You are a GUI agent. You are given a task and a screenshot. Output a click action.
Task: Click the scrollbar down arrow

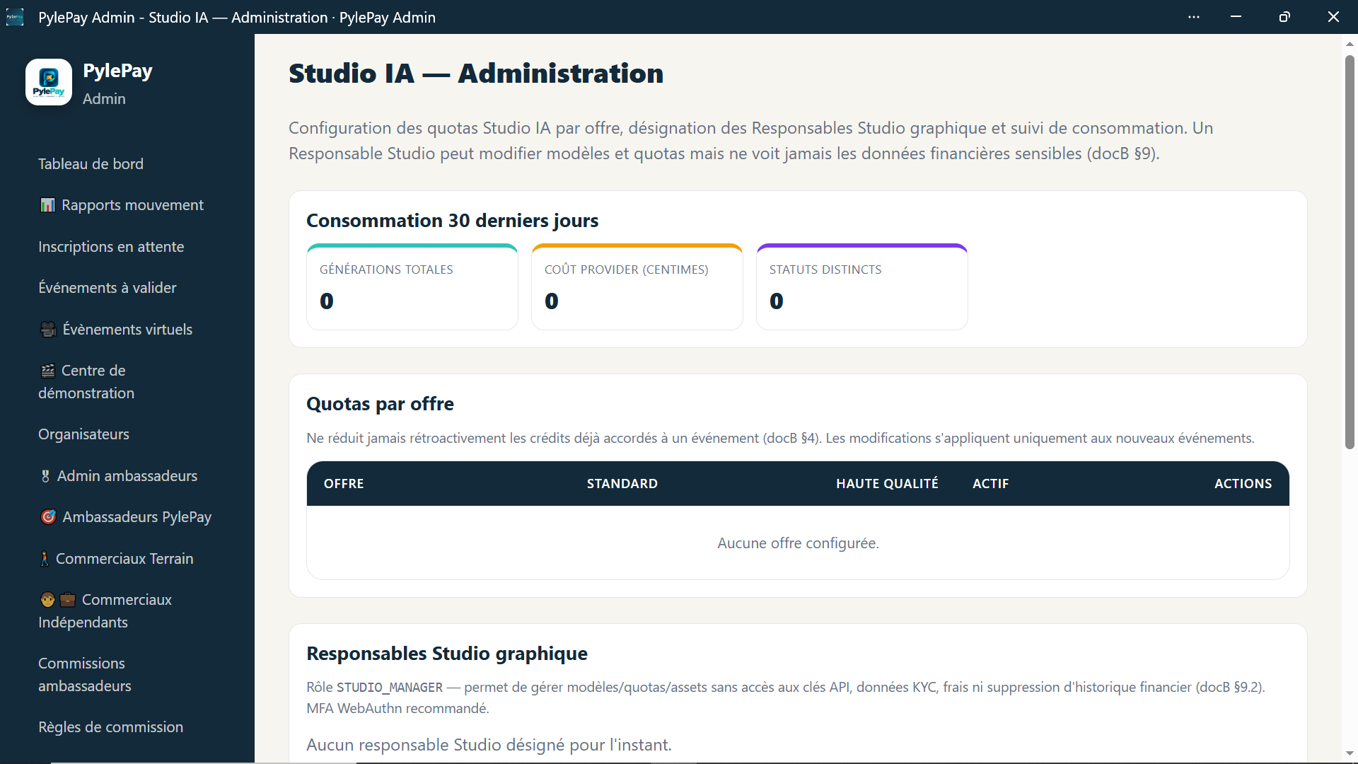coord(1350,753)
